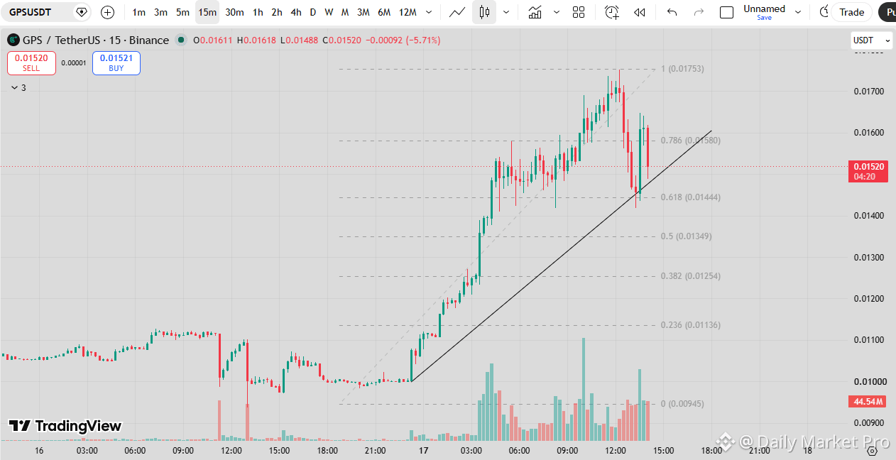This screenshot has height=460, width=896.
Task: Open the indicator templates grid icon
Action: pos(579,12)
